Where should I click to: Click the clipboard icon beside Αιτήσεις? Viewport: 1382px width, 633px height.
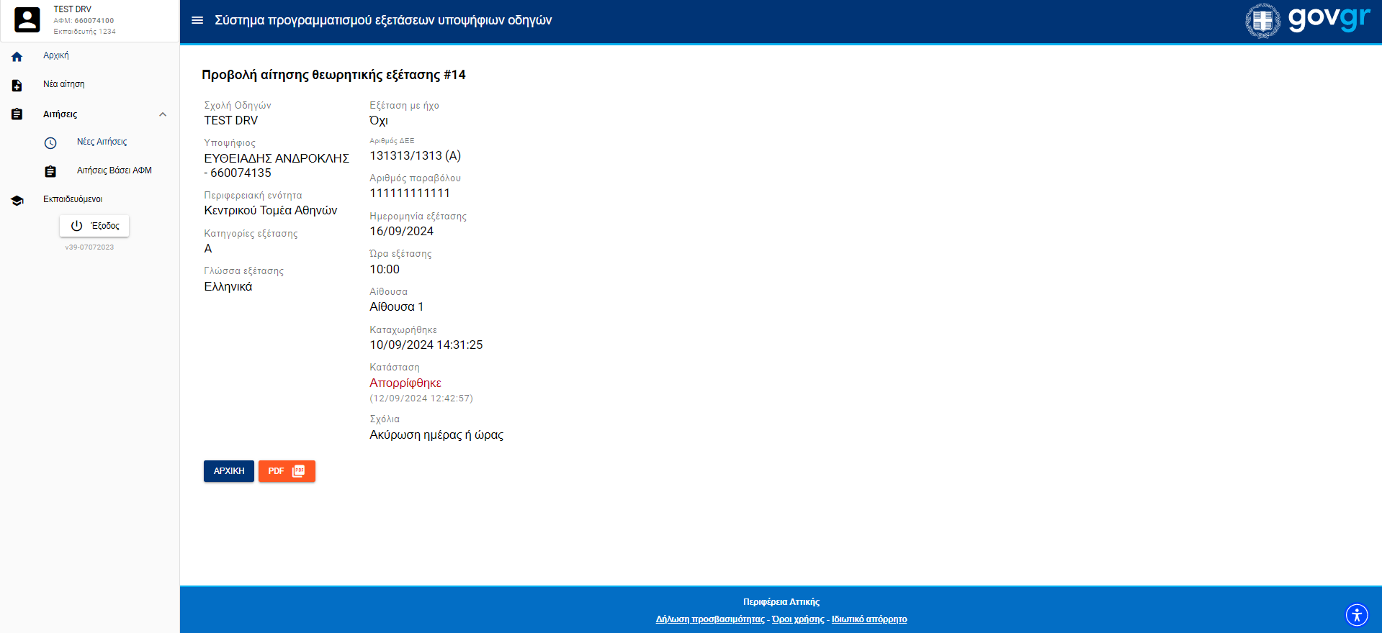17,114
